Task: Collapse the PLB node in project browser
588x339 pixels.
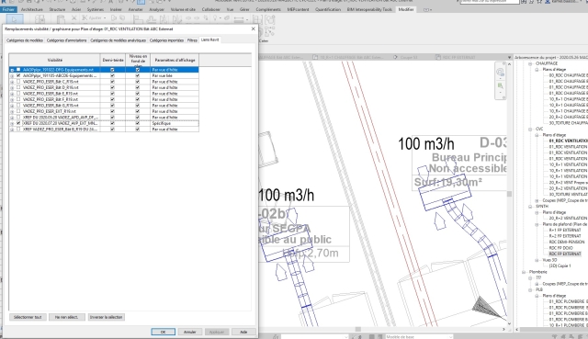Action: pyautogui.click(x=530, y=290)
